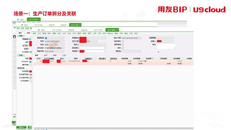Click home icon in middle 生产订单 window

(22, 25)
